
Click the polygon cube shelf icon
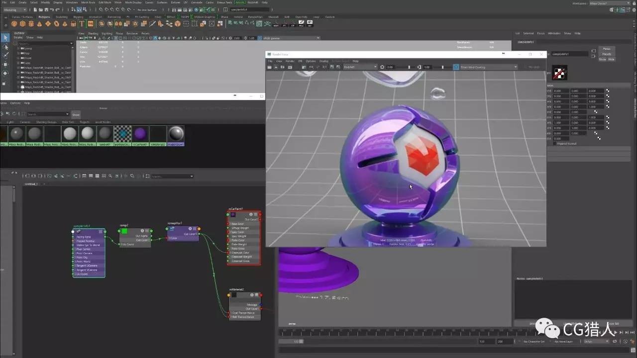(23, 23)
